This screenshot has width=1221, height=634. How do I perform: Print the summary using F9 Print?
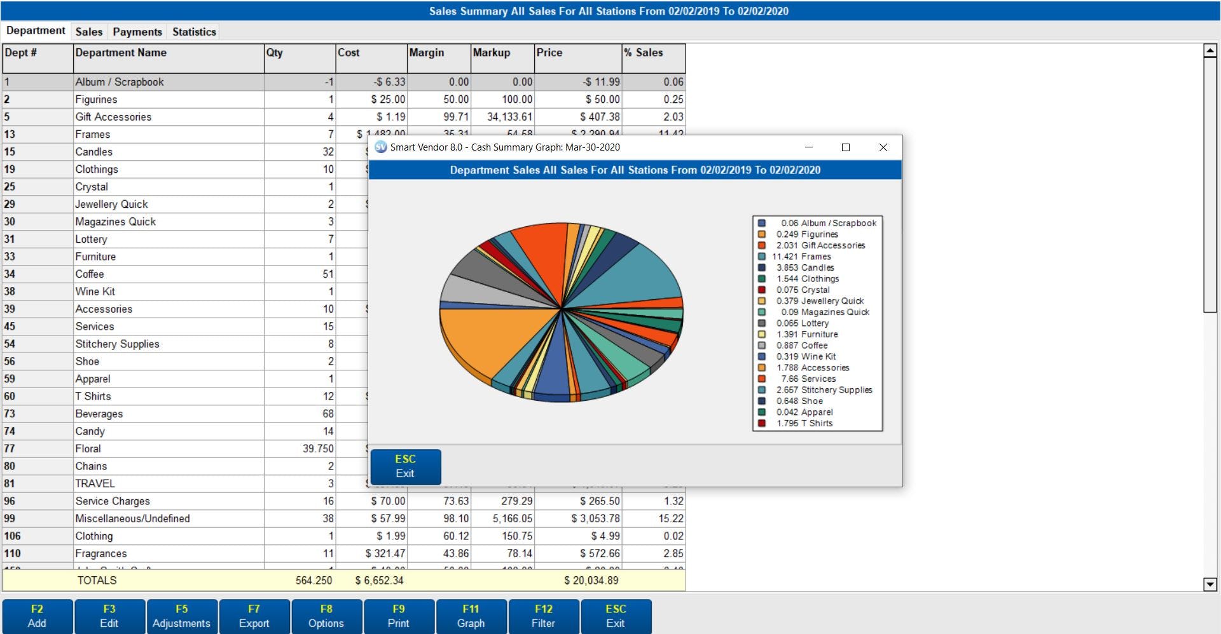[x=399, y=616]
